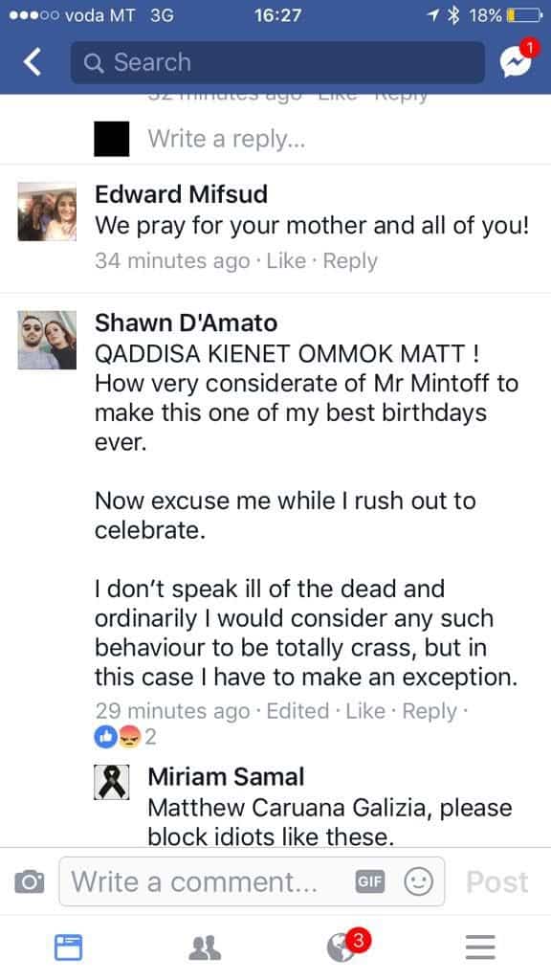The width and height of the screenshot is (551, 980).
Task: Open the Notifications globe icon
Action: (x=342, y=948)
